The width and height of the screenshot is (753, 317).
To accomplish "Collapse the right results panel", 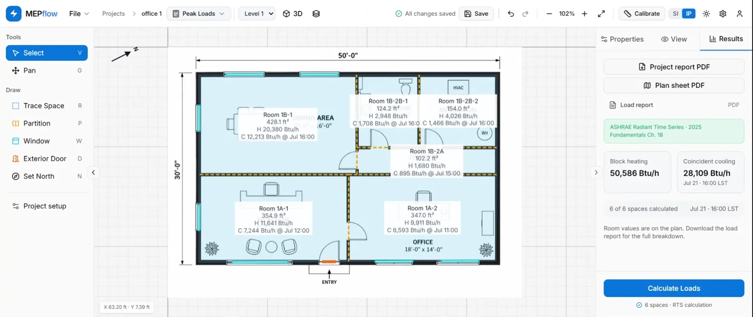I will 596,173.
